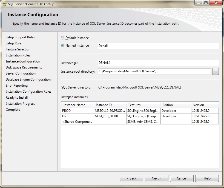
Task: Cancel the SQL Server setup
Action: (182, 178)
